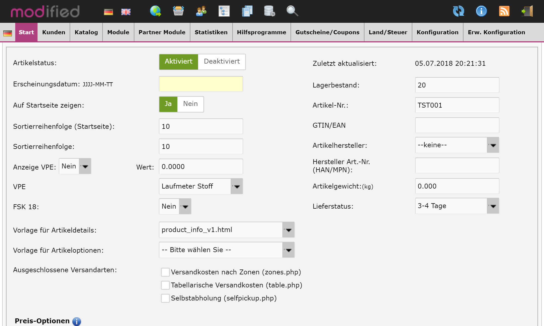Click the blue refresh arrows icon

(458, 11)
